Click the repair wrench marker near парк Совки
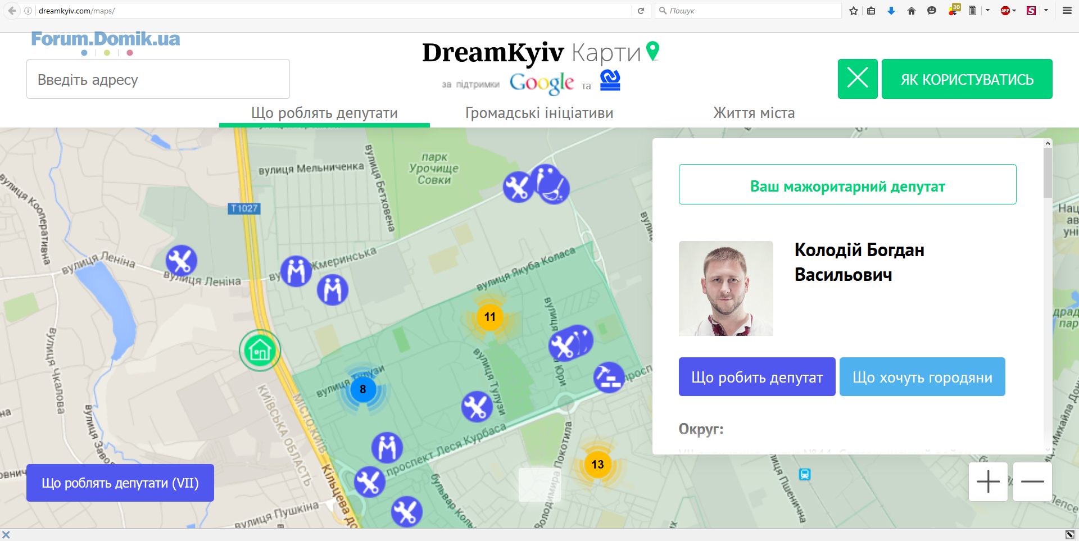Viewport: 1079px width, 541px height. pos(518,187)
